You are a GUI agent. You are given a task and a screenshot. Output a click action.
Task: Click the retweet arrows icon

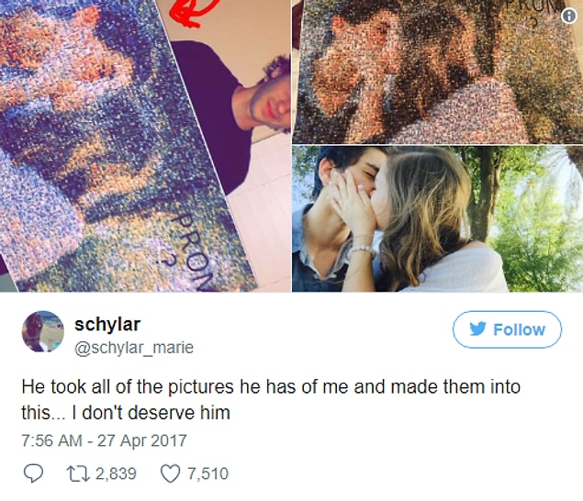point(78,473)
